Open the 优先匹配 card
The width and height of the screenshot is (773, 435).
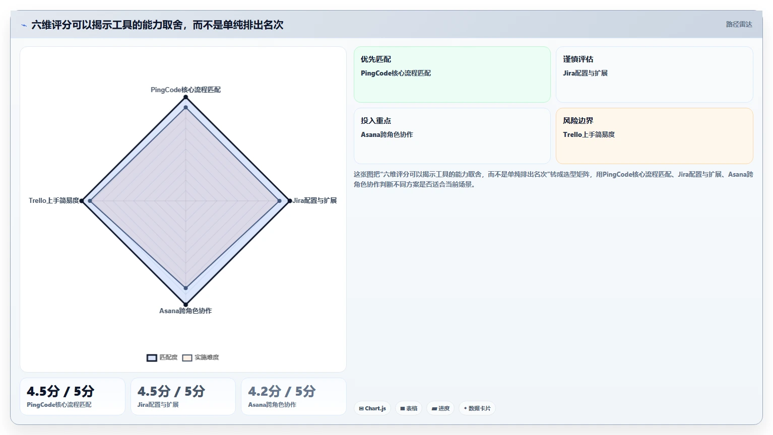click(452, 75)
